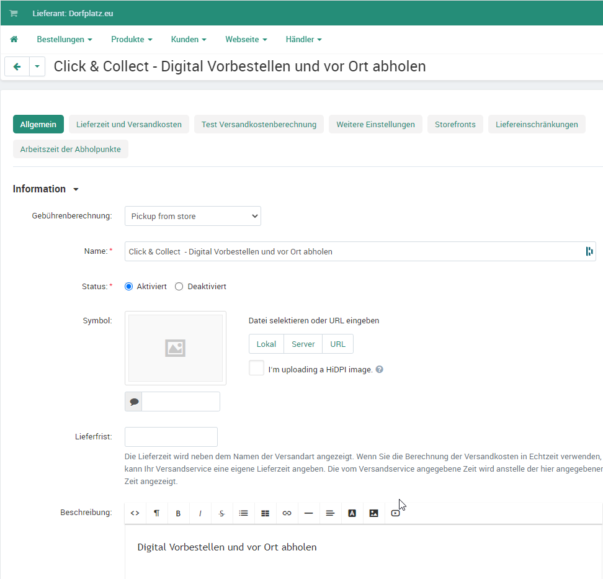
Task: Open text alignment options in editor
Action: [330, 513]
